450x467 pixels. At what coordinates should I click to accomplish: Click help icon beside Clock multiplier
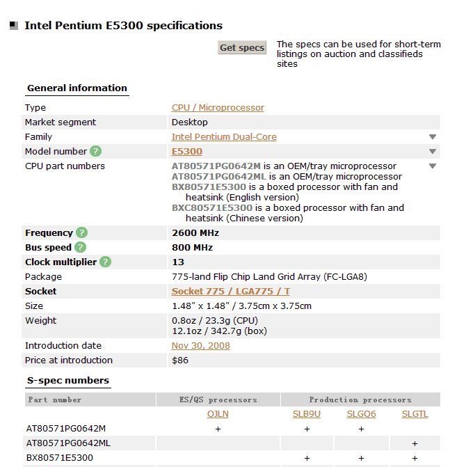coord(105,262)
